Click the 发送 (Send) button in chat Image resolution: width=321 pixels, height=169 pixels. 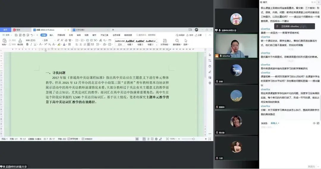point(311,166)
